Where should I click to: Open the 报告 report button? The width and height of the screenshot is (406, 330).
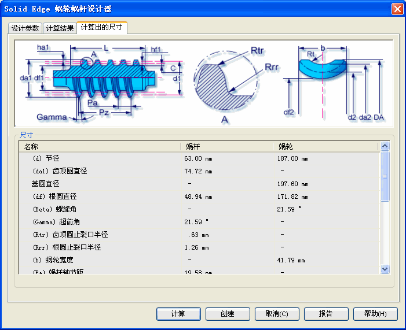[326, 314]
